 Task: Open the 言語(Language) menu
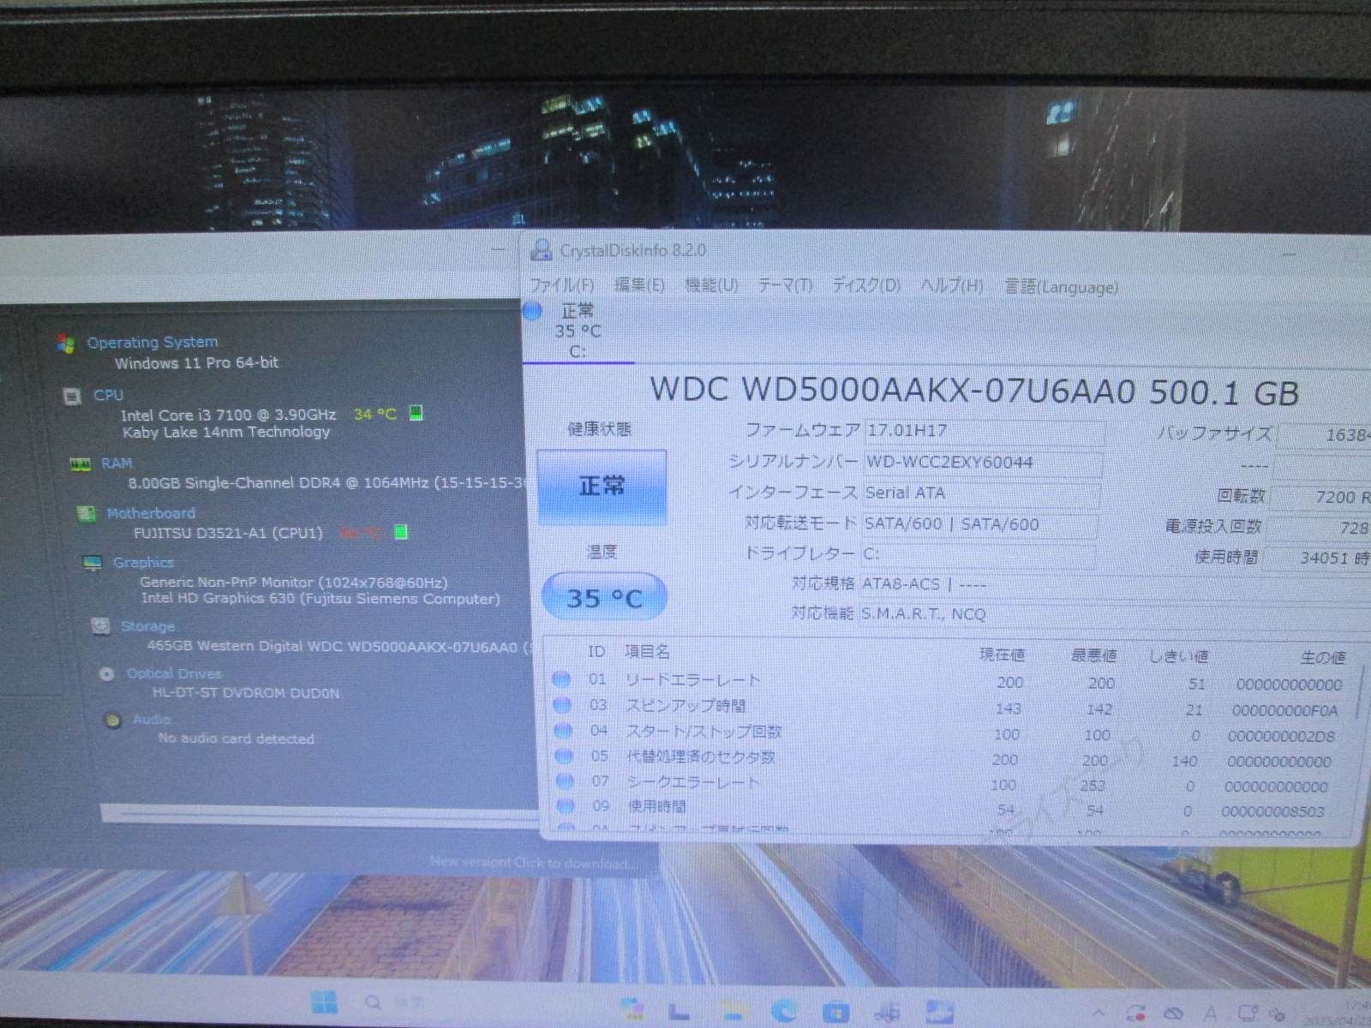[x=1061, y=287]
